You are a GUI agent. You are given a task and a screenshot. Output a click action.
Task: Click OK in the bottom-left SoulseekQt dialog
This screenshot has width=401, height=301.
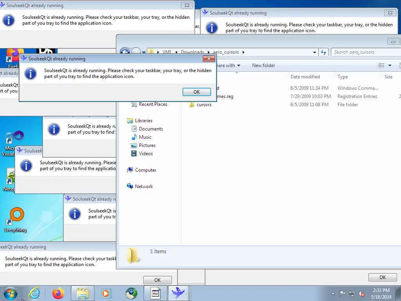tap(157, 280)
